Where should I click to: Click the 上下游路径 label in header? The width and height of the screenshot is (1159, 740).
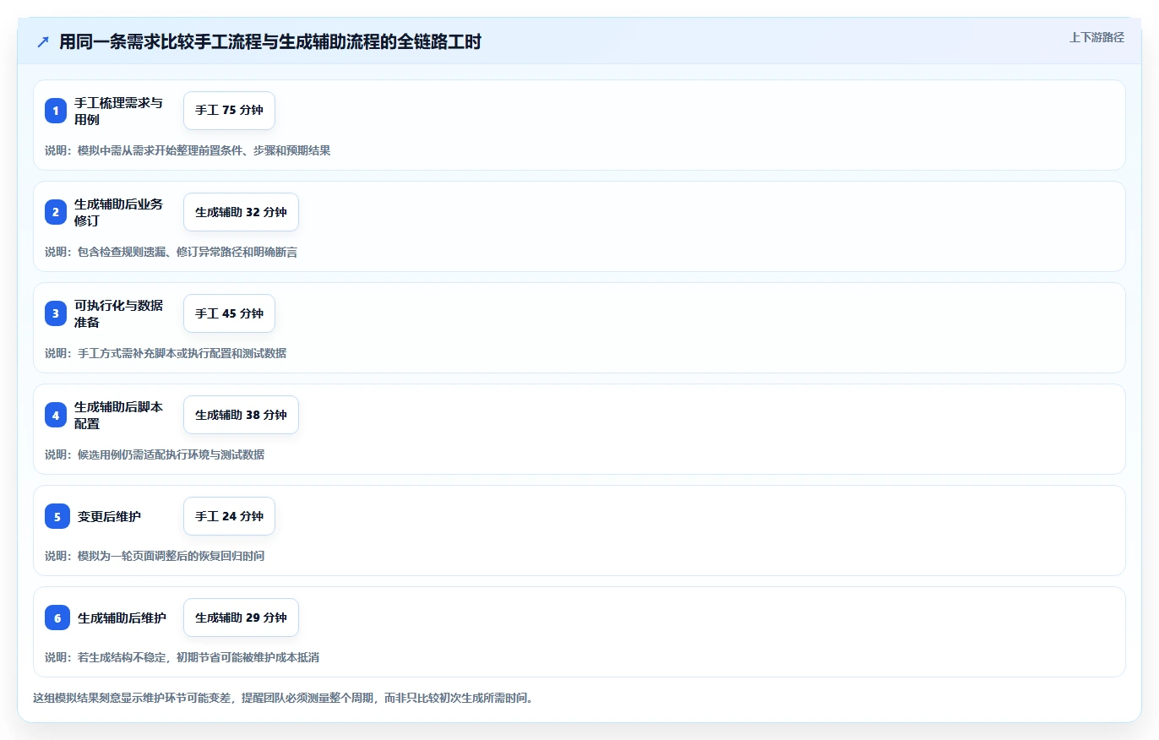coord(1096,37)
